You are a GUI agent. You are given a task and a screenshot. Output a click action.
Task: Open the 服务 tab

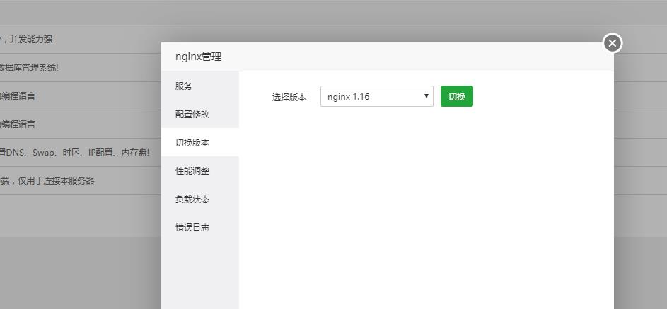tap(200, 86)
